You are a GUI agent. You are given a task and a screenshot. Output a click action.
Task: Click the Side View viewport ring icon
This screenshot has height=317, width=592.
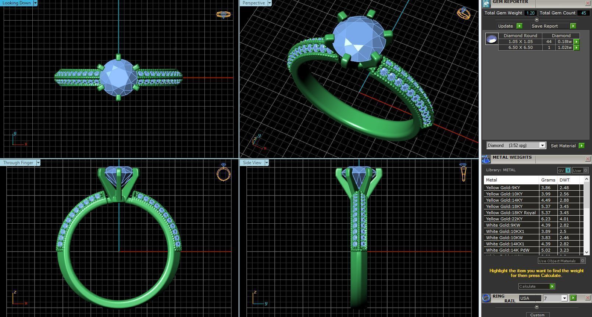click(x=463, y=172)
